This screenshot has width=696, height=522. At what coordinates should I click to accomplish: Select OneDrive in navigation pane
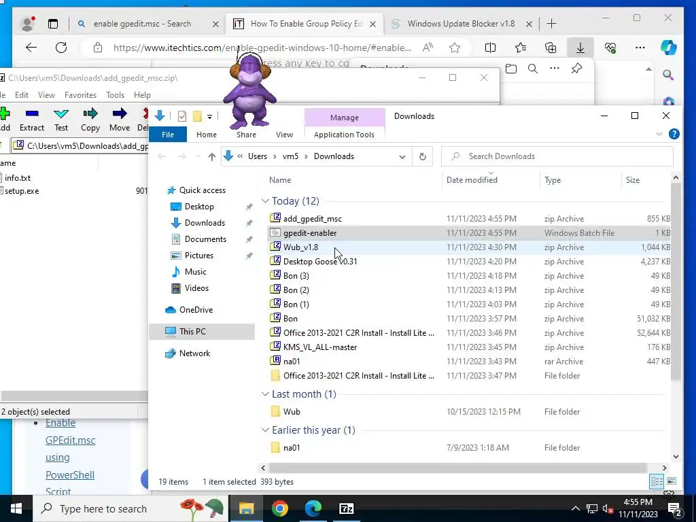click(x=196, y=310)
